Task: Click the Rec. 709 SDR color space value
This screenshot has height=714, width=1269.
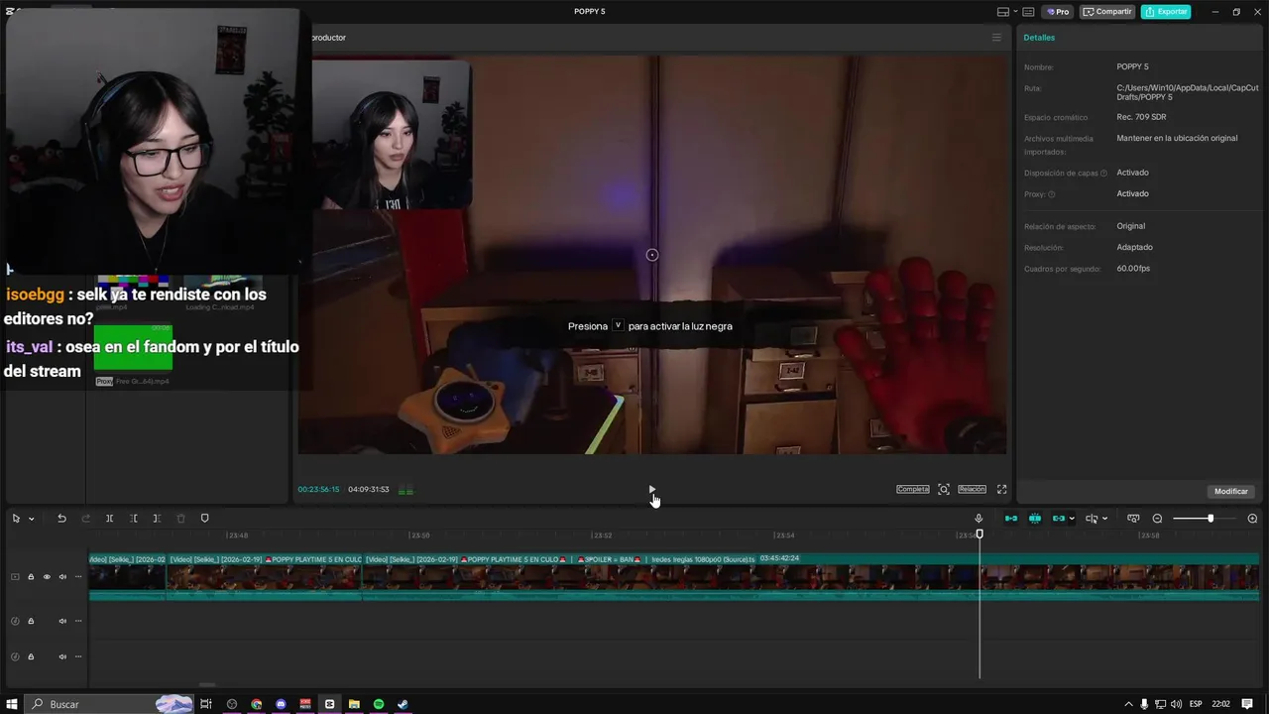Action: [1141, 117]
